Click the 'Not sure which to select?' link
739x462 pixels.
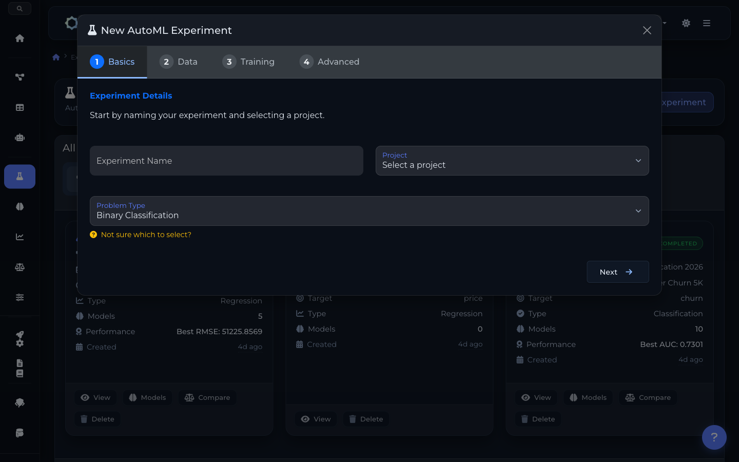point(146,235)
